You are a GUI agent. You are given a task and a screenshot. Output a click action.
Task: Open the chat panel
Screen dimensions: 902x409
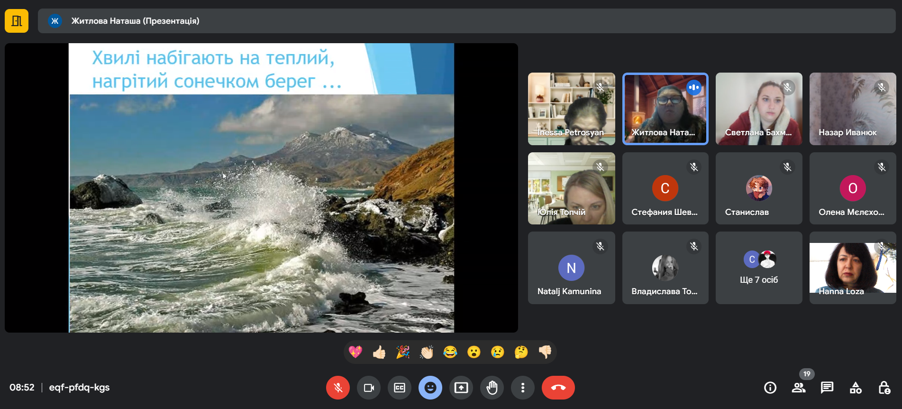827,388
